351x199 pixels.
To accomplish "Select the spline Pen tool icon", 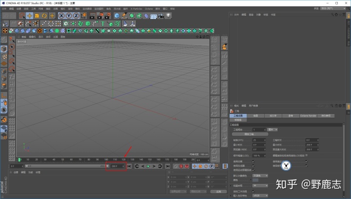I will click(x=124, y=16).
